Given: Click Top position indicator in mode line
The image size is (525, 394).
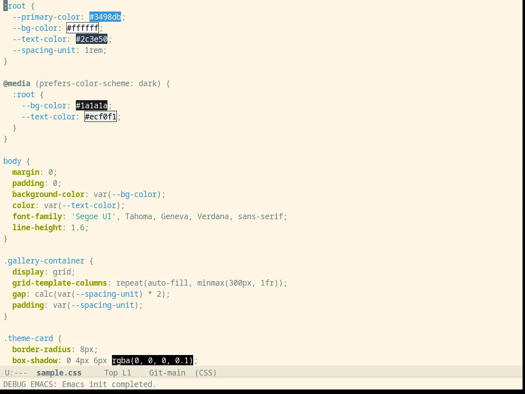Looking at the screenshot, I should point(111,373).
